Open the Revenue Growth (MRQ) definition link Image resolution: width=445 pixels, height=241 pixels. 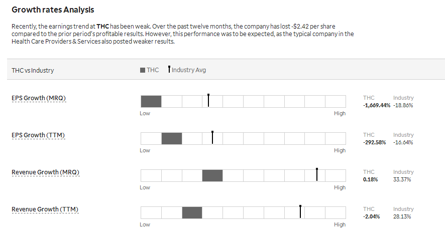click(45, 172)
